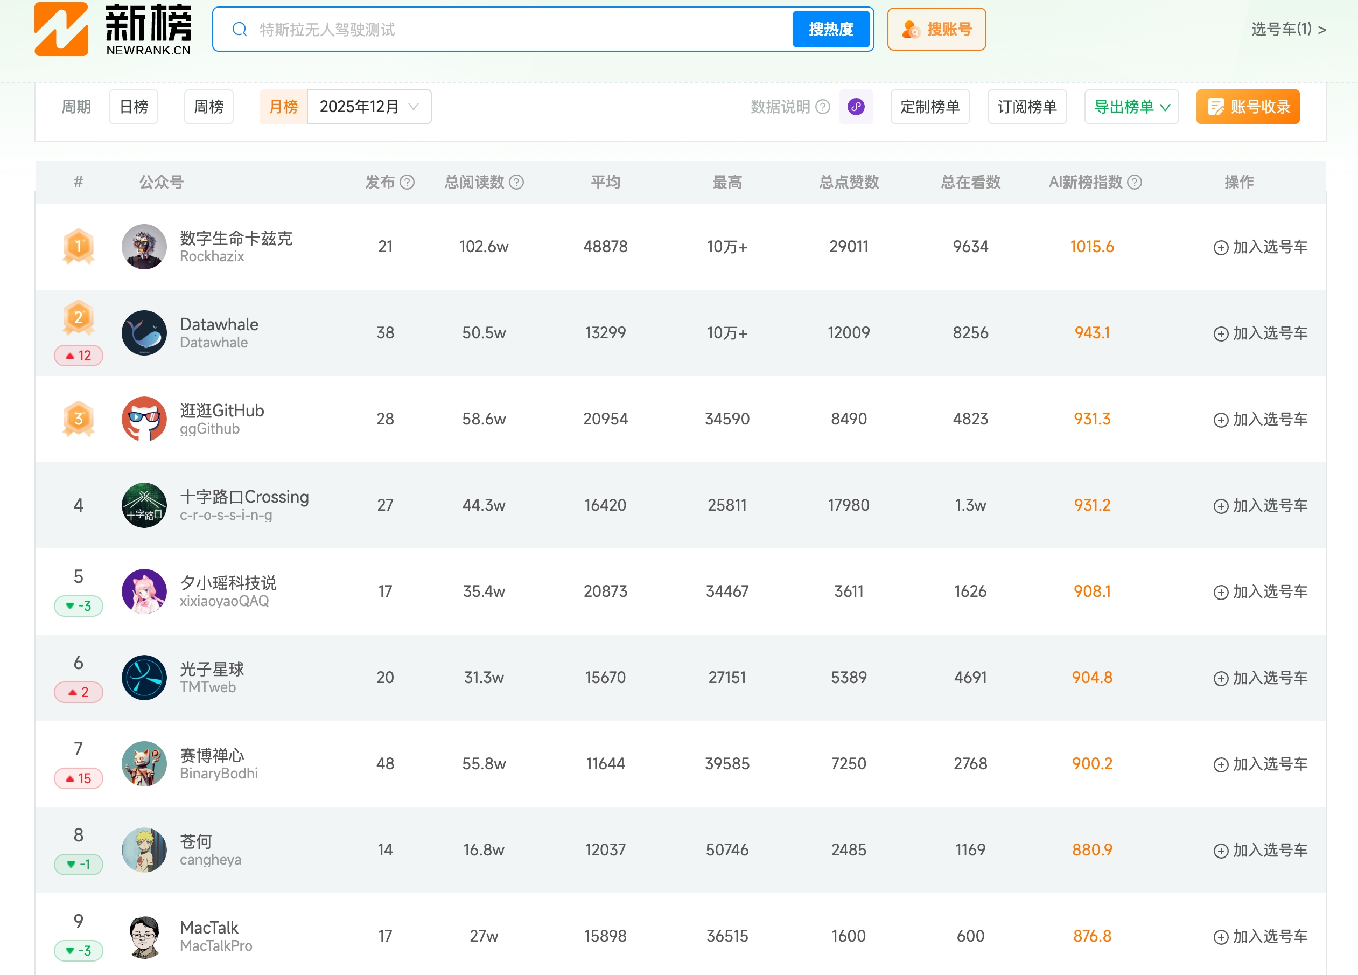Select the 月榜 period option
The height and width of the screenshot is (975, 1358).
283,107
